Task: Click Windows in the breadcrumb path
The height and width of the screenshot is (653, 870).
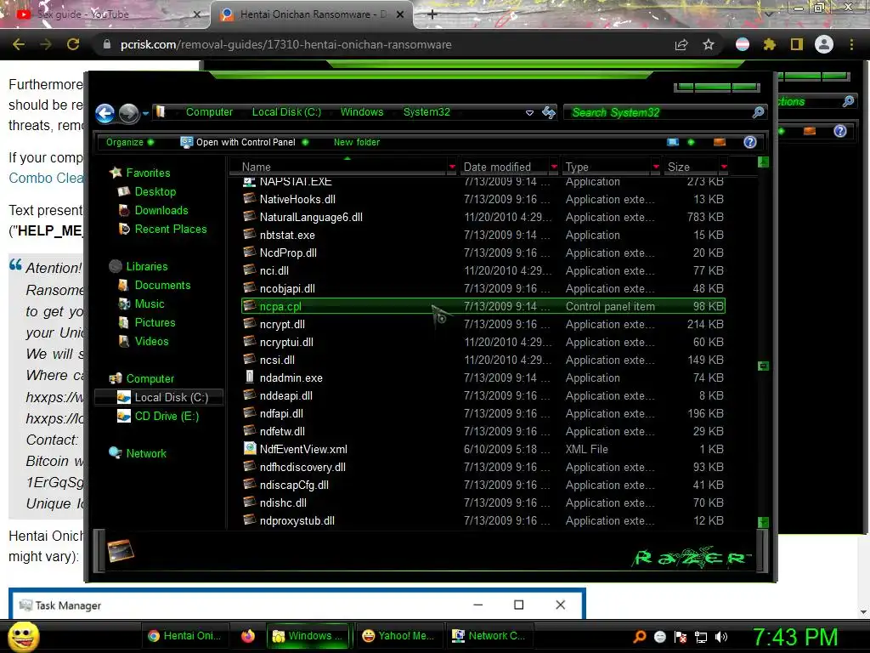Action: tap(362, 111)
